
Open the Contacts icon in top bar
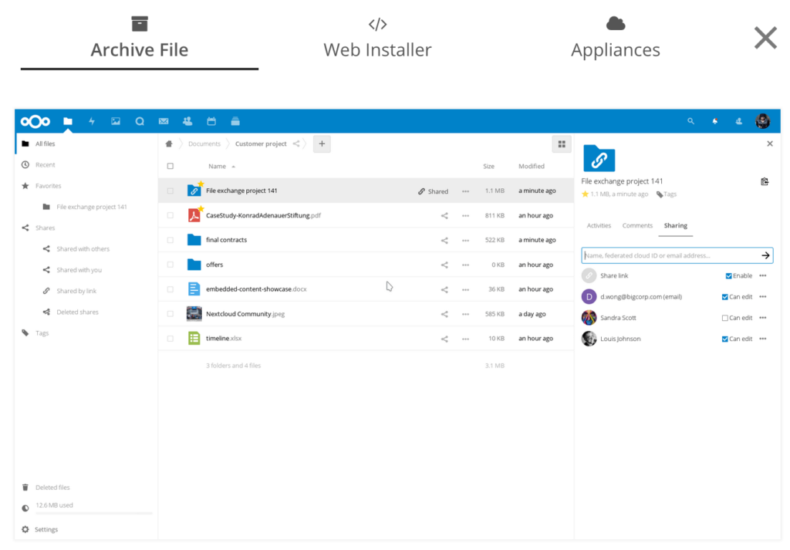187,121
